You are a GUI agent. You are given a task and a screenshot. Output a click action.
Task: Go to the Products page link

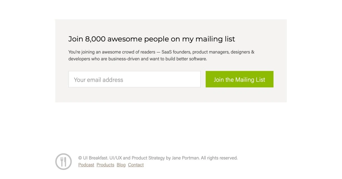105,165
